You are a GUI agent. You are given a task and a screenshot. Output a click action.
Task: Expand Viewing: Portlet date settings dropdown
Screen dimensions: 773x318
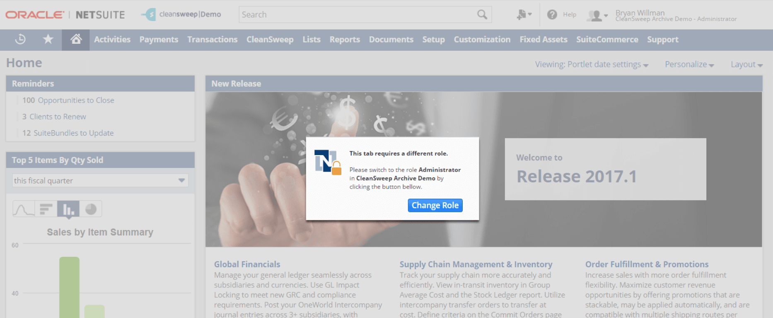pos(592,65)
